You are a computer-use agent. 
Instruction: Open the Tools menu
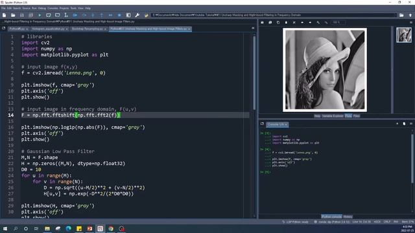click(73, 8)
